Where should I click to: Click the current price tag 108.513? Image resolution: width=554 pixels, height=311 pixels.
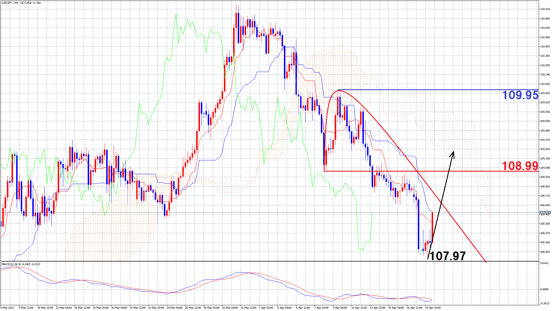coord(545,213)
